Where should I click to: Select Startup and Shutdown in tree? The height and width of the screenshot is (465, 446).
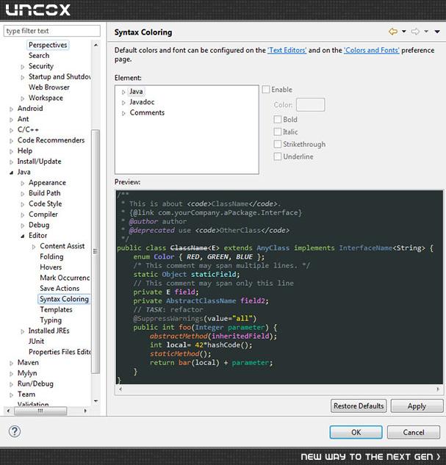click(x=60, y=76)
